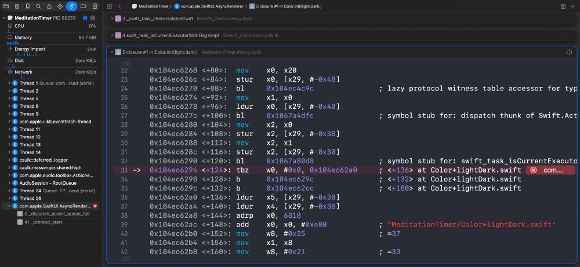Click the refresh icon in frame 5 header

coord(570,52)
